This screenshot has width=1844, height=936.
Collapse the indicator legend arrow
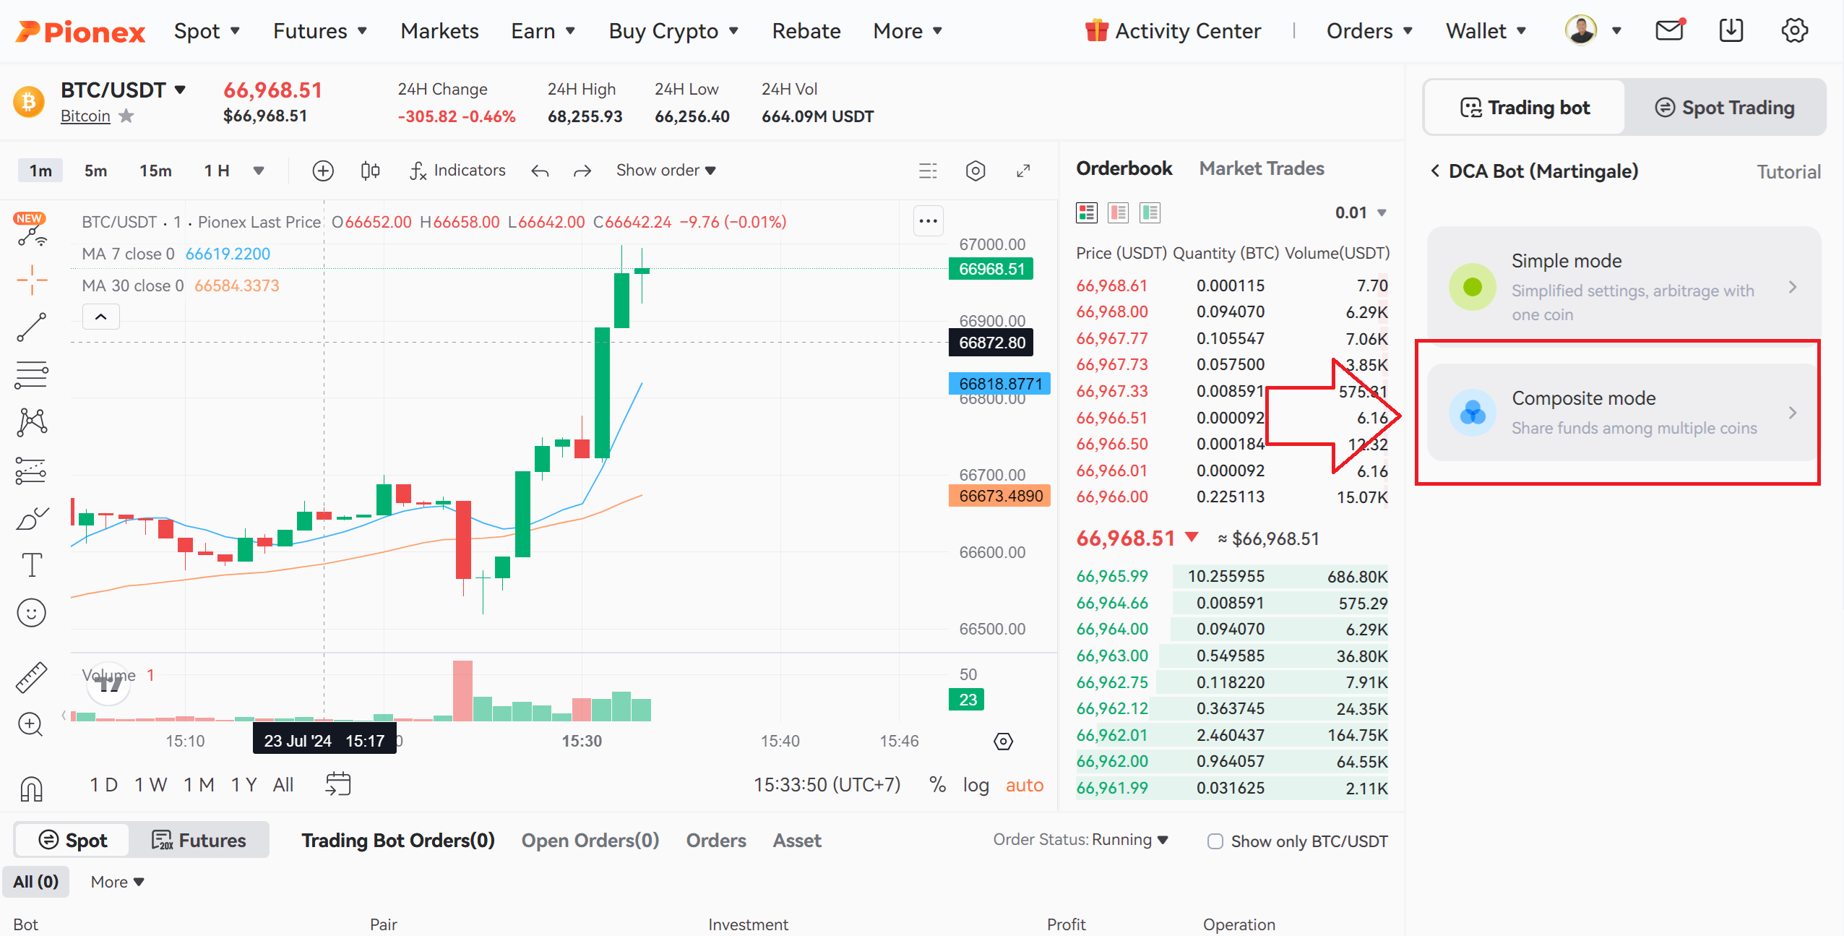(101, 317)
